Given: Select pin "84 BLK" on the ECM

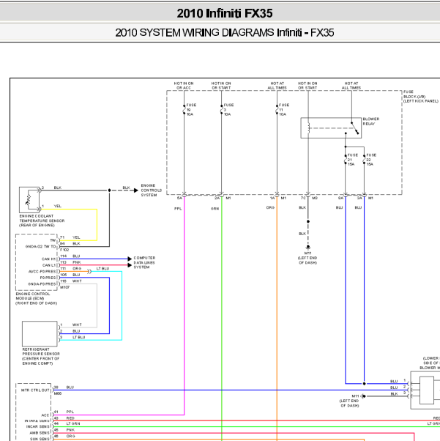Looking at the screenshot, I should (x=70, y=243).
